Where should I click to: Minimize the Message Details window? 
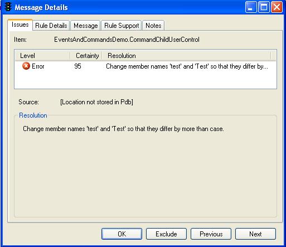coord(251,7)
